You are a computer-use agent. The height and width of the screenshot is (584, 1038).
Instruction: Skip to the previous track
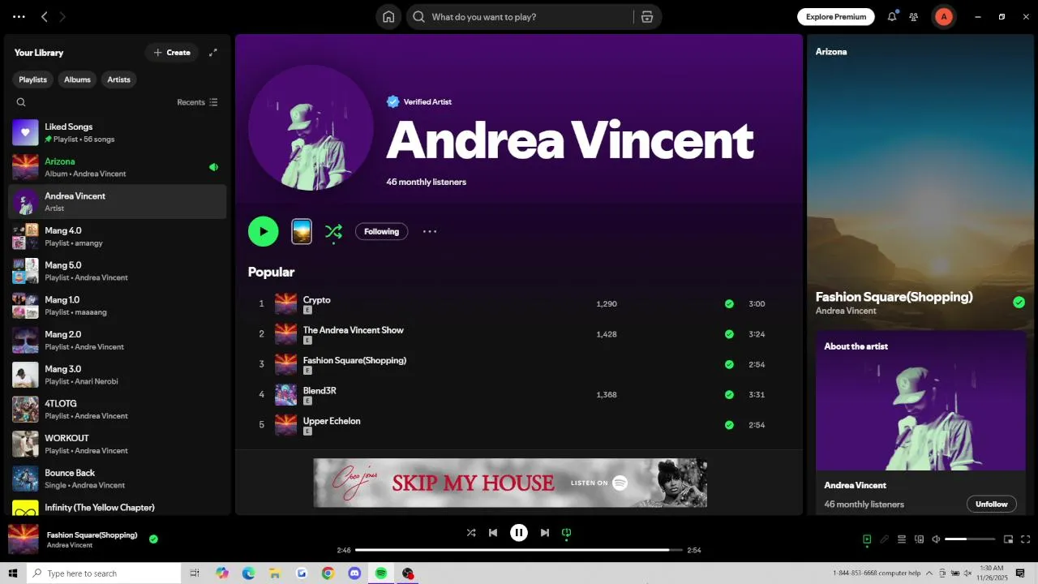pos(493,533)
